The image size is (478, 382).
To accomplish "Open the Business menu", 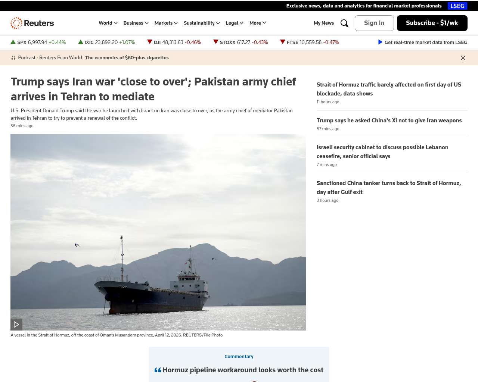I will 136,23.
